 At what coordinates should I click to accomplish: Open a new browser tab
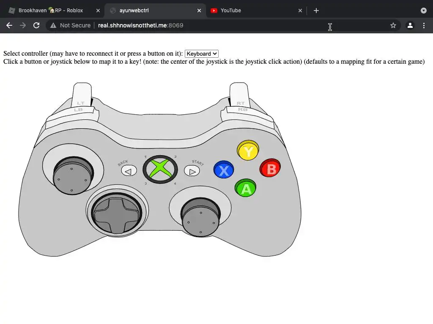pyautogui.click(x=316, y=11)
